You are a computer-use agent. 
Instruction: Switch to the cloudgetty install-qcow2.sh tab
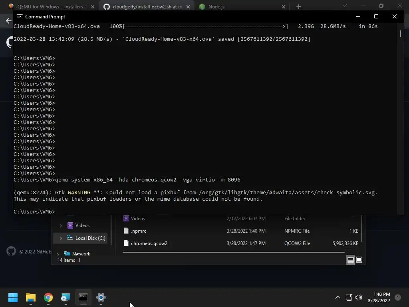[147, 7]
